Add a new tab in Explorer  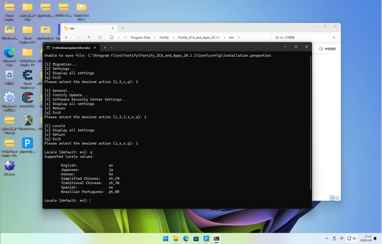pyautogui.click(x=123, y=28)
